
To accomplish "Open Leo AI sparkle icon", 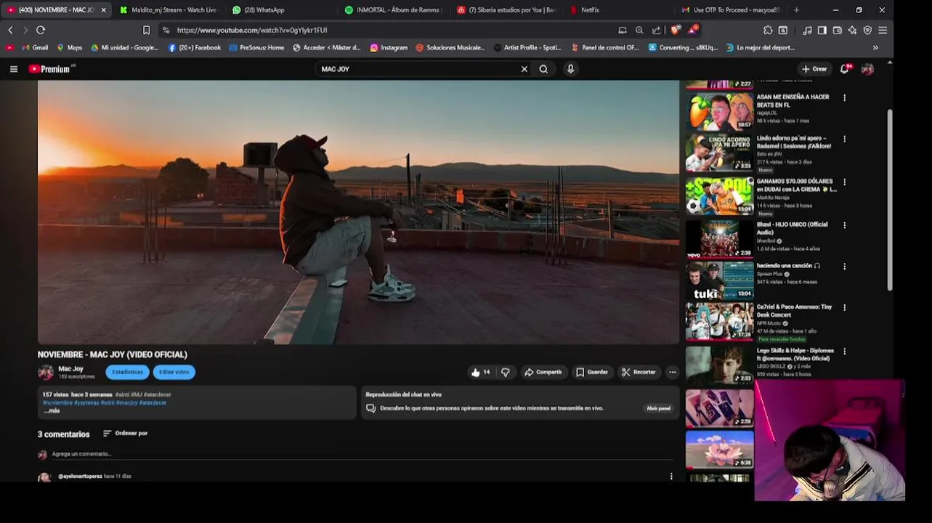I will [852, 30].
